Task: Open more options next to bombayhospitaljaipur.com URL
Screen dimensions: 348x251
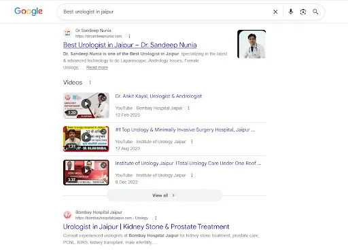Action: pos(156,218)
